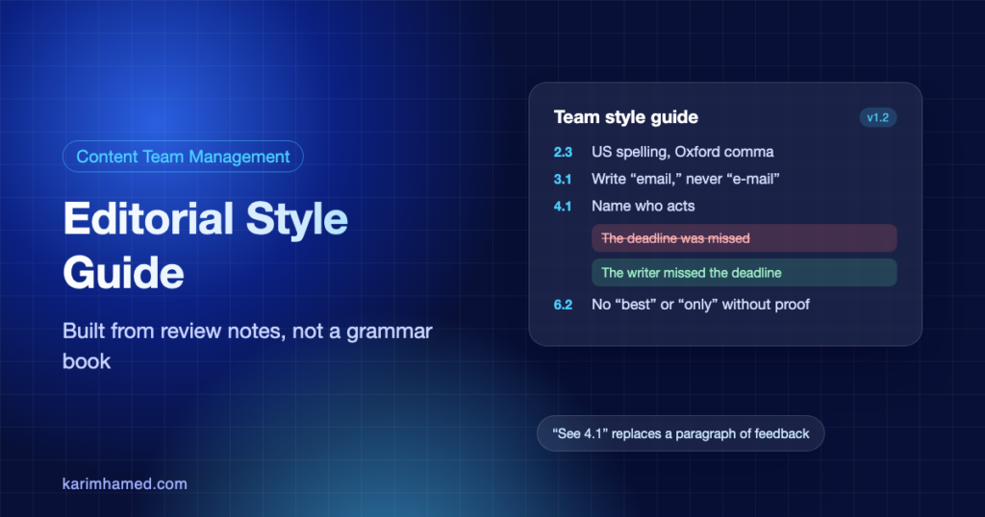
Task: Click the red 'The deadline was missed' example
Action: click(x=745, y=238)
